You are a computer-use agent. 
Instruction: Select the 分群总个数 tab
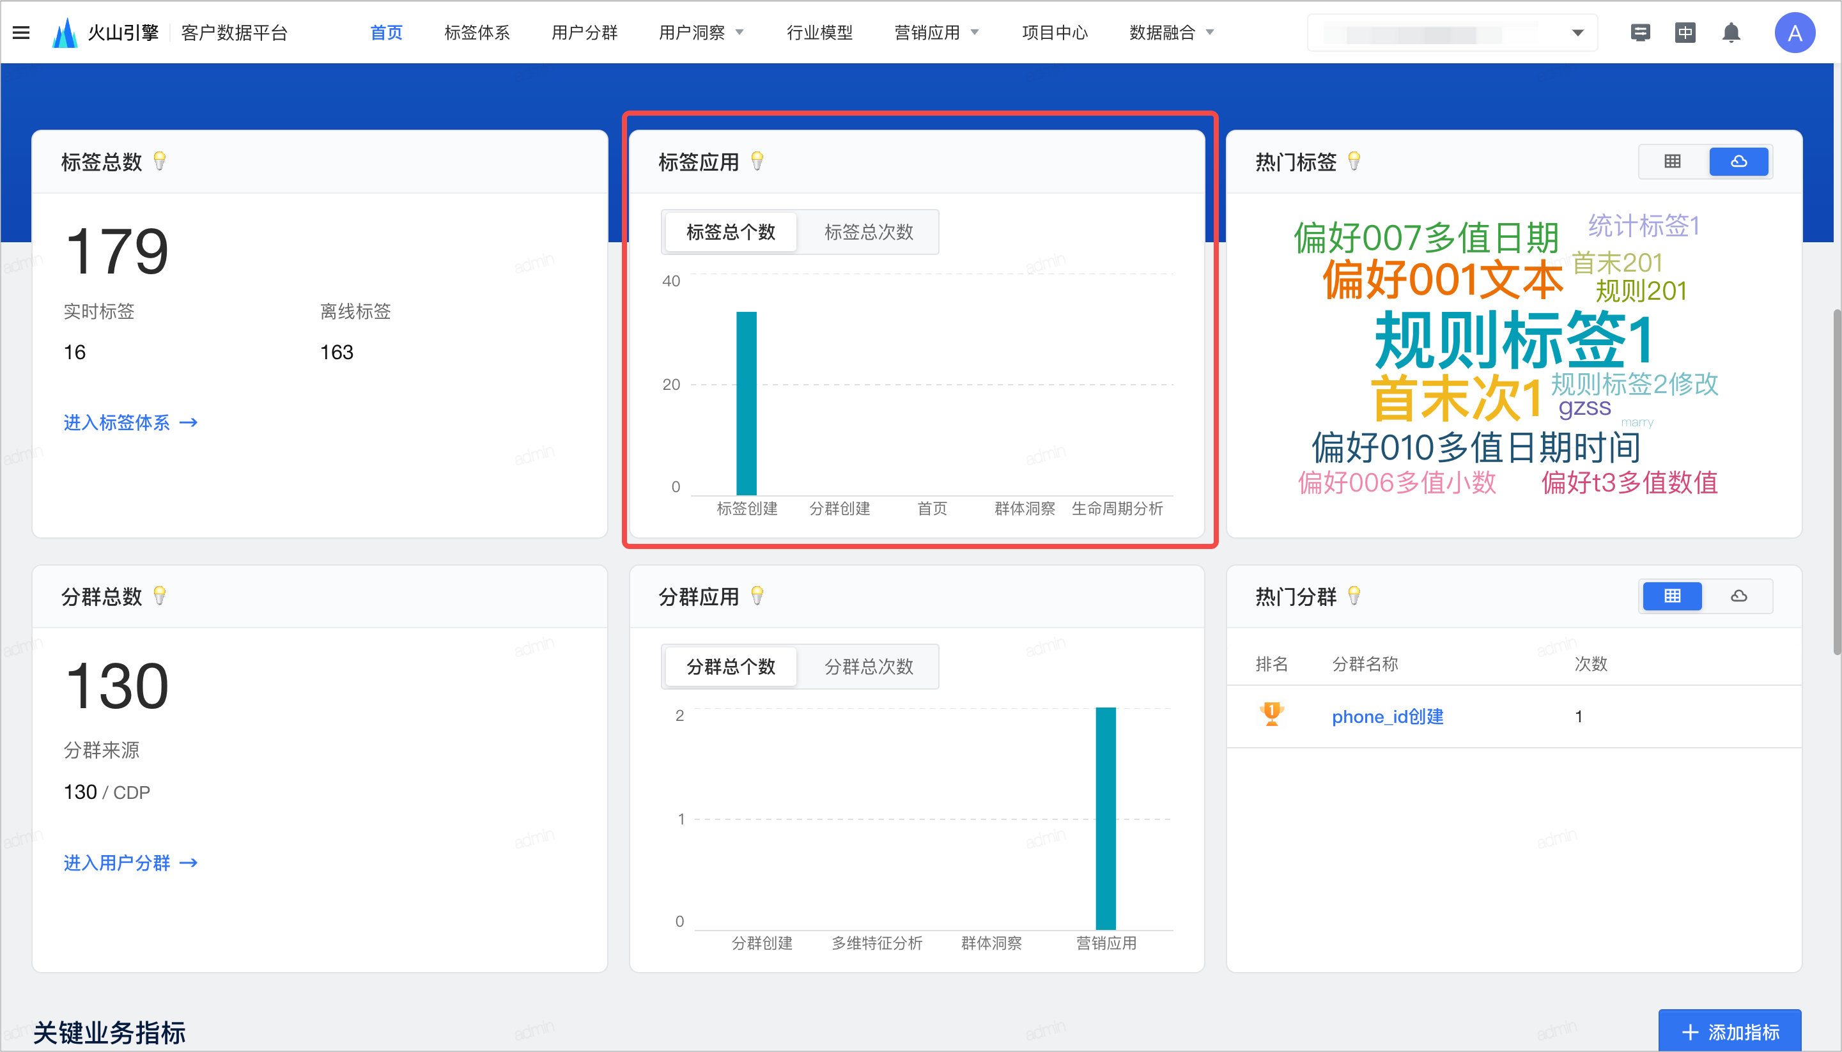click(731, 666)
